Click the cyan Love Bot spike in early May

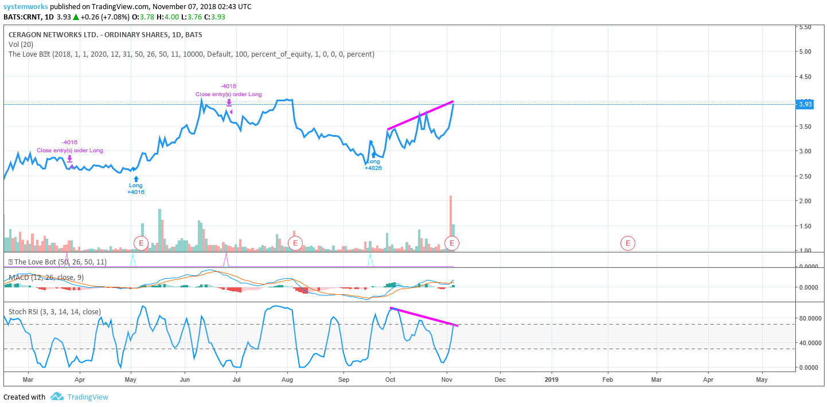(133, 259)
